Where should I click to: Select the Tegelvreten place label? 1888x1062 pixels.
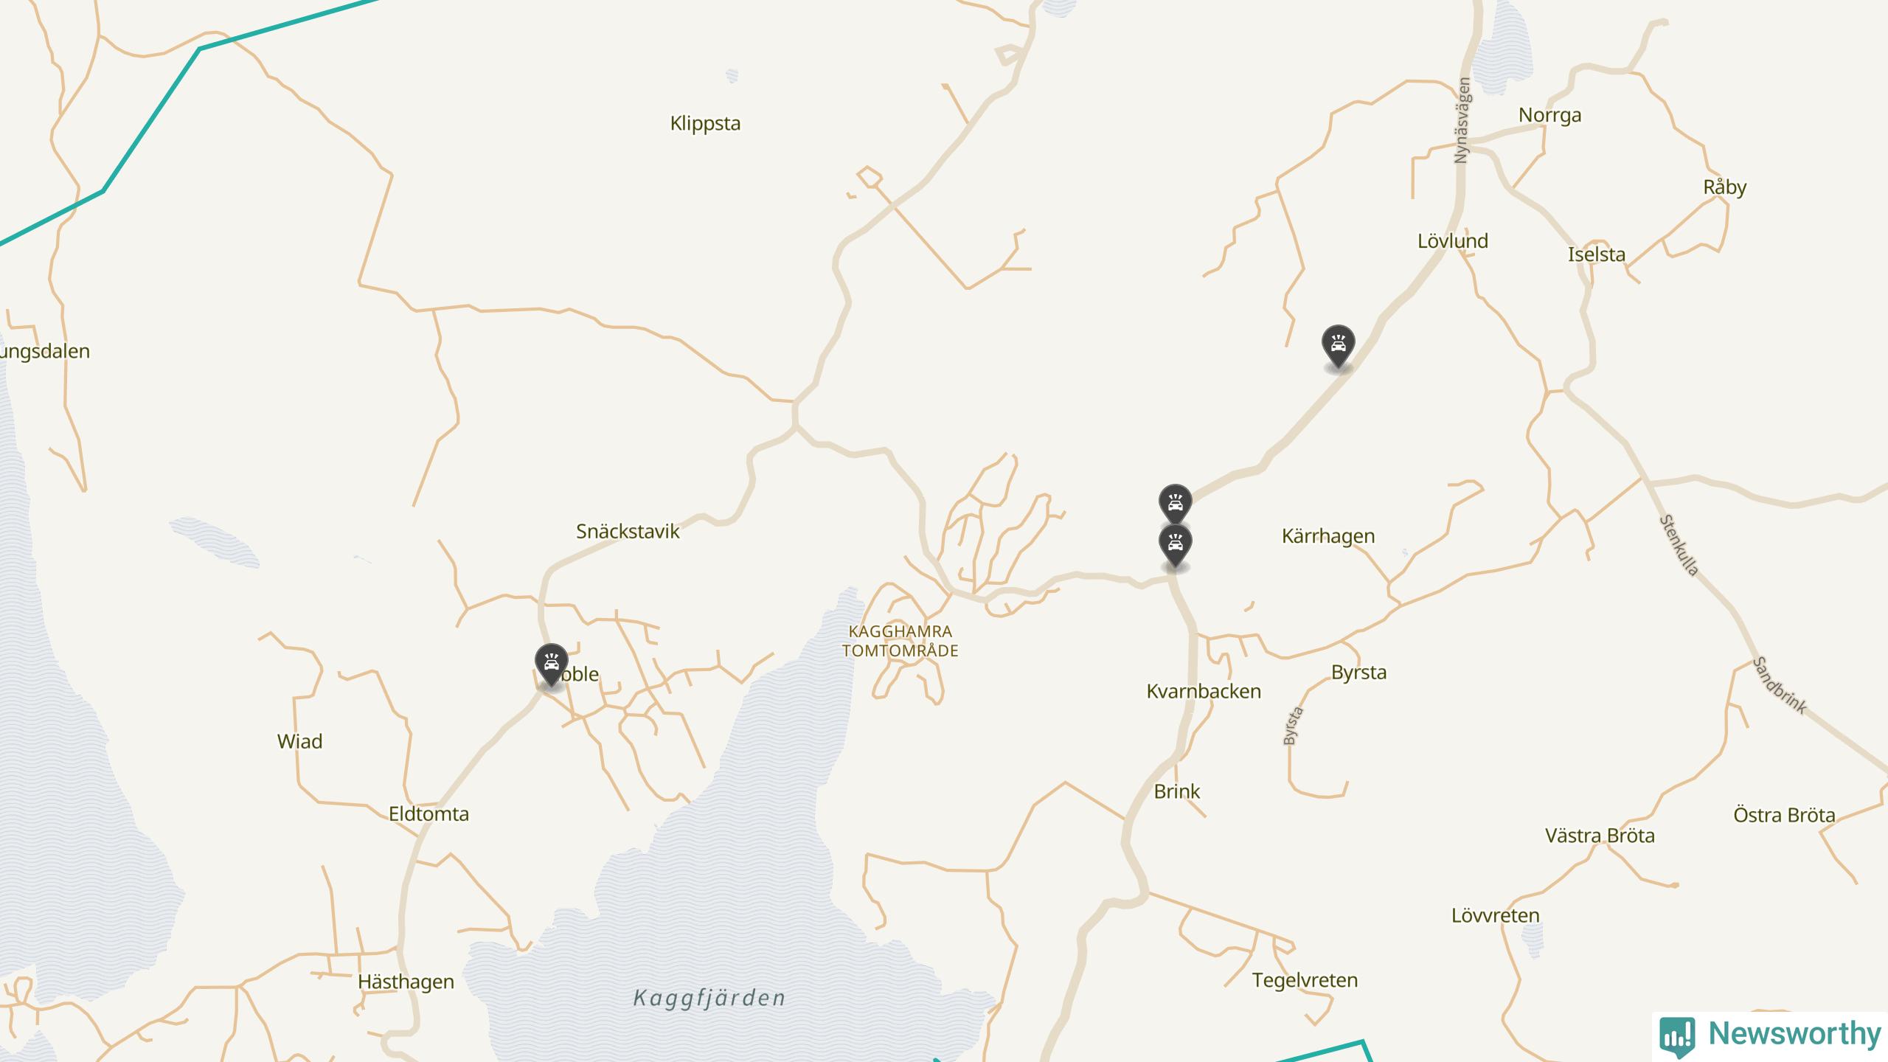click(x=1305, y=981)
